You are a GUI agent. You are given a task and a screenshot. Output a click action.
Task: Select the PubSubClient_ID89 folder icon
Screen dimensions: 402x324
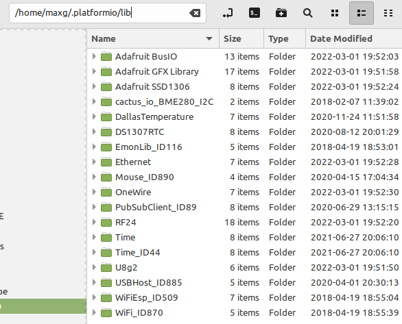106,208
